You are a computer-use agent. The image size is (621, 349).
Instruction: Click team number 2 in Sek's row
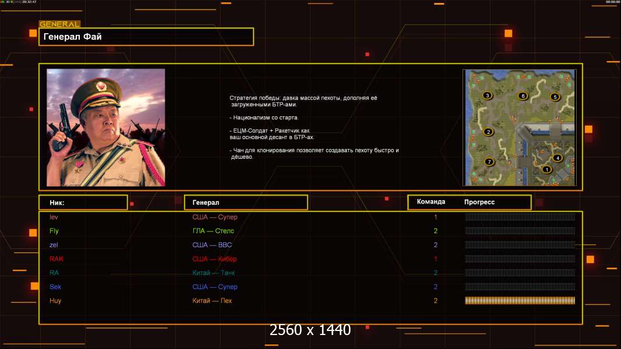[x=436, y=287]
